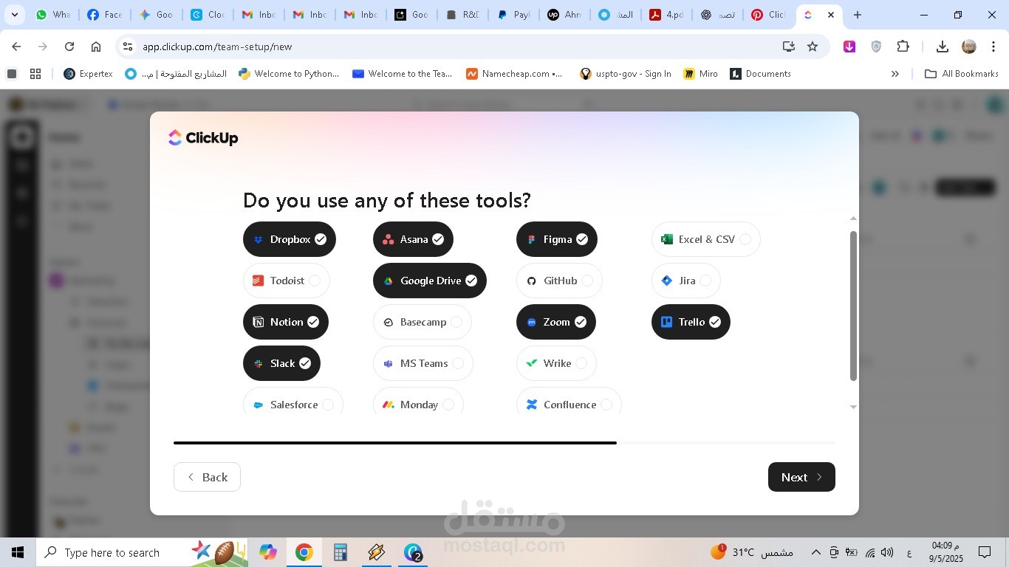This screenshot has width=1009, height=567.
Task: Open the Copilot taskbar icon
Action: point(267,552)
